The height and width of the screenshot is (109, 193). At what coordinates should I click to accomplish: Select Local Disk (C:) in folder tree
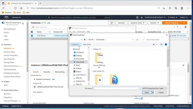point(81,75)
